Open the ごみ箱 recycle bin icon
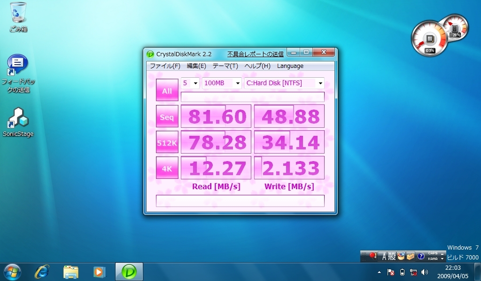 18,17
